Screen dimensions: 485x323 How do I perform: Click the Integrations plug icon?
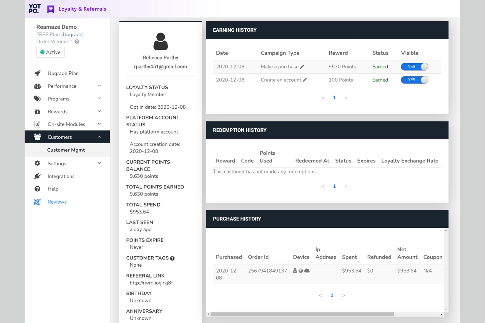37,176
